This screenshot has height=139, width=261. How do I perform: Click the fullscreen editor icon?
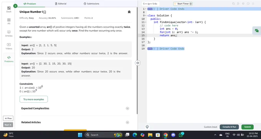(x=253, y=3)
